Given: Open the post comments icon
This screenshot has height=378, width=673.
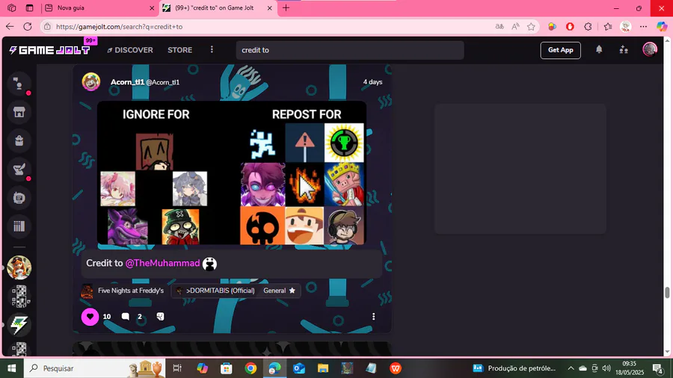Looking at the screenshot, I should (x=126, y=316).
